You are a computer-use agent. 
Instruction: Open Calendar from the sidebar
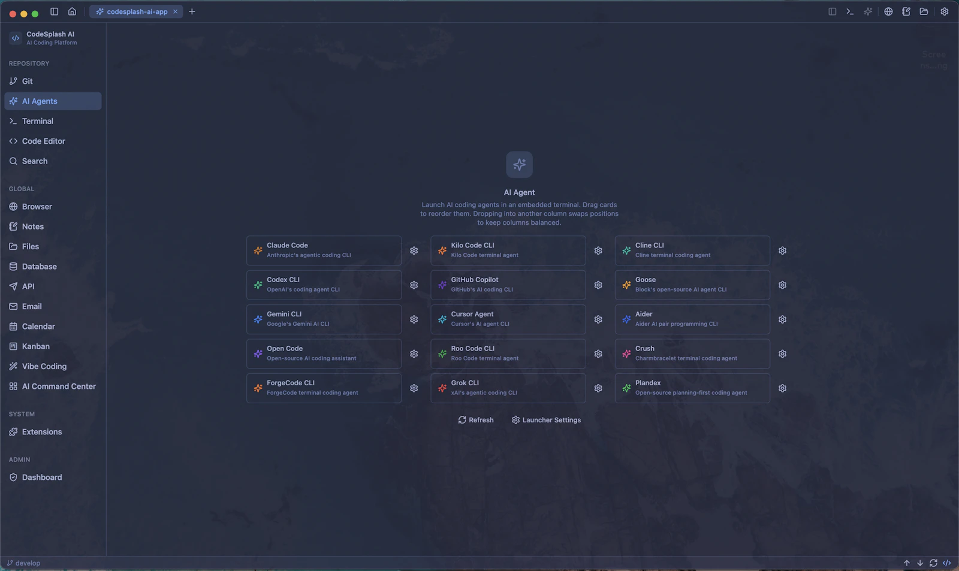[x=53, y=327]
